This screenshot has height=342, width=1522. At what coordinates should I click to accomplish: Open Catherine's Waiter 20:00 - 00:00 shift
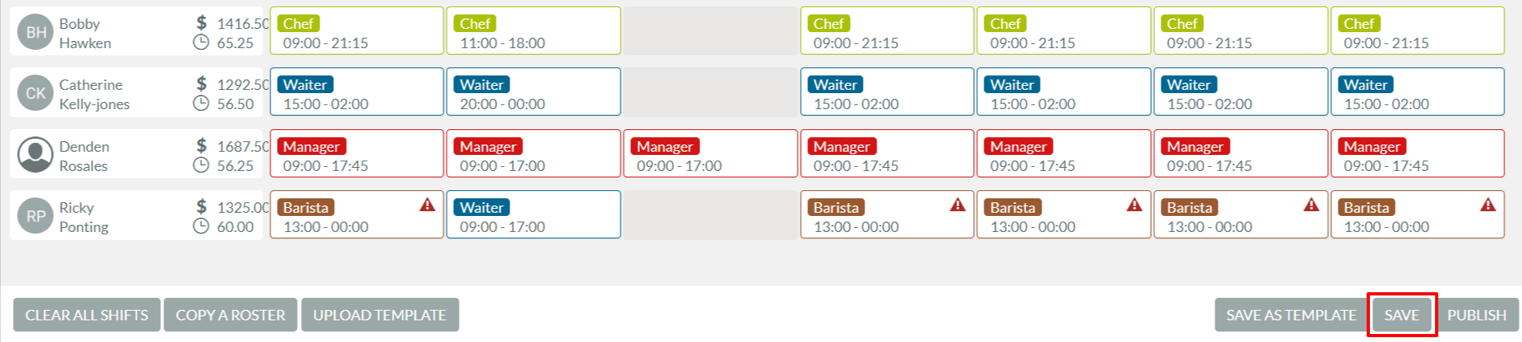coord(534,92)
